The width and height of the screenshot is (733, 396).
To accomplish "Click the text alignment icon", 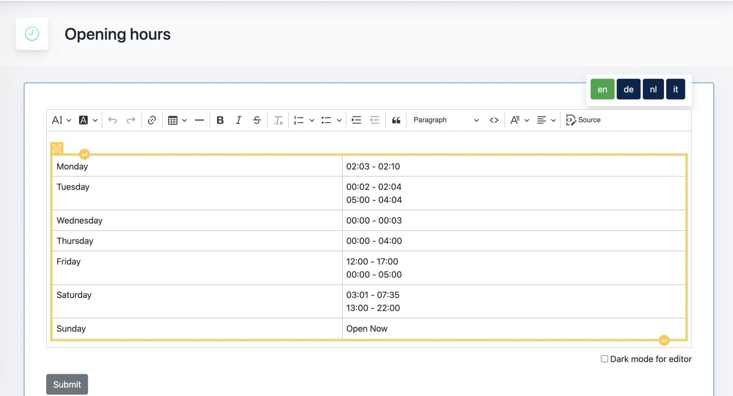I will click(x=541, y=120).
